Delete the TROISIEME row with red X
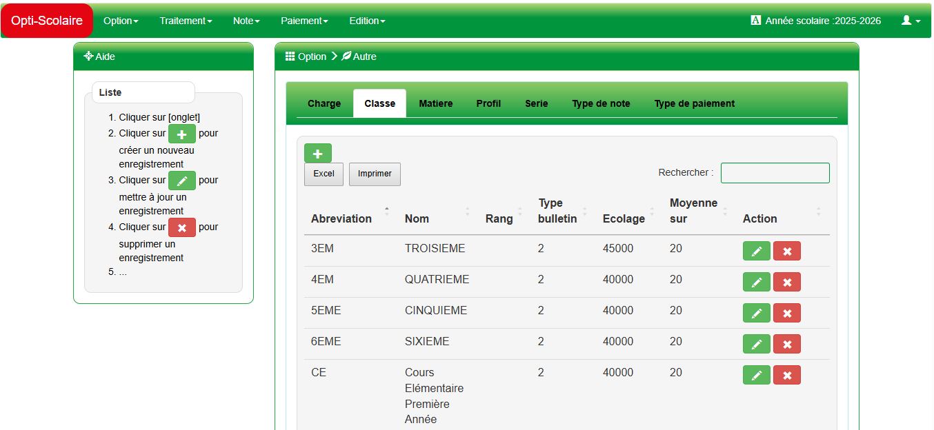 (x=787, y=251)
